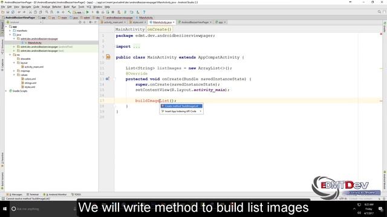Click the Copy icon in toolbar

pyautogui.click(x=35, y=12)
